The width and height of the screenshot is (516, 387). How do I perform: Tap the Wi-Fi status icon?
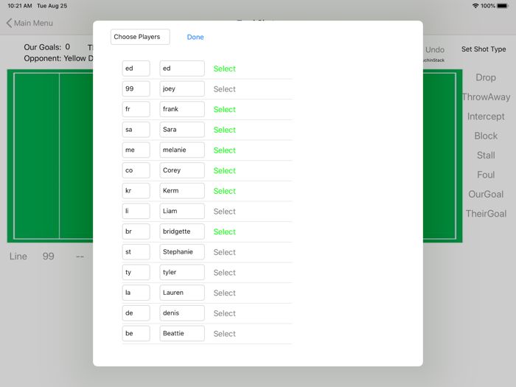click(x=475, y=6)
